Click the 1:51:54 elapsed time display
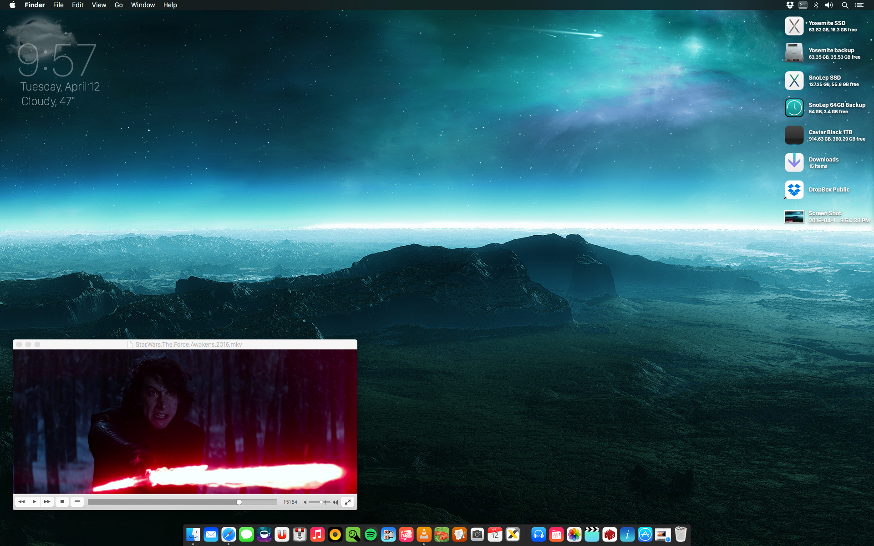Screen dimensions: 874x546 290,502
